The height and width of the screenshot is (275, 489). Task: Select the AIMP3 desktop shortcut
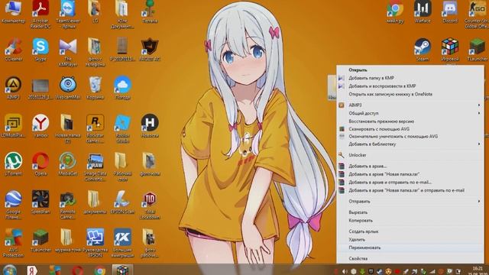point(13,88)
